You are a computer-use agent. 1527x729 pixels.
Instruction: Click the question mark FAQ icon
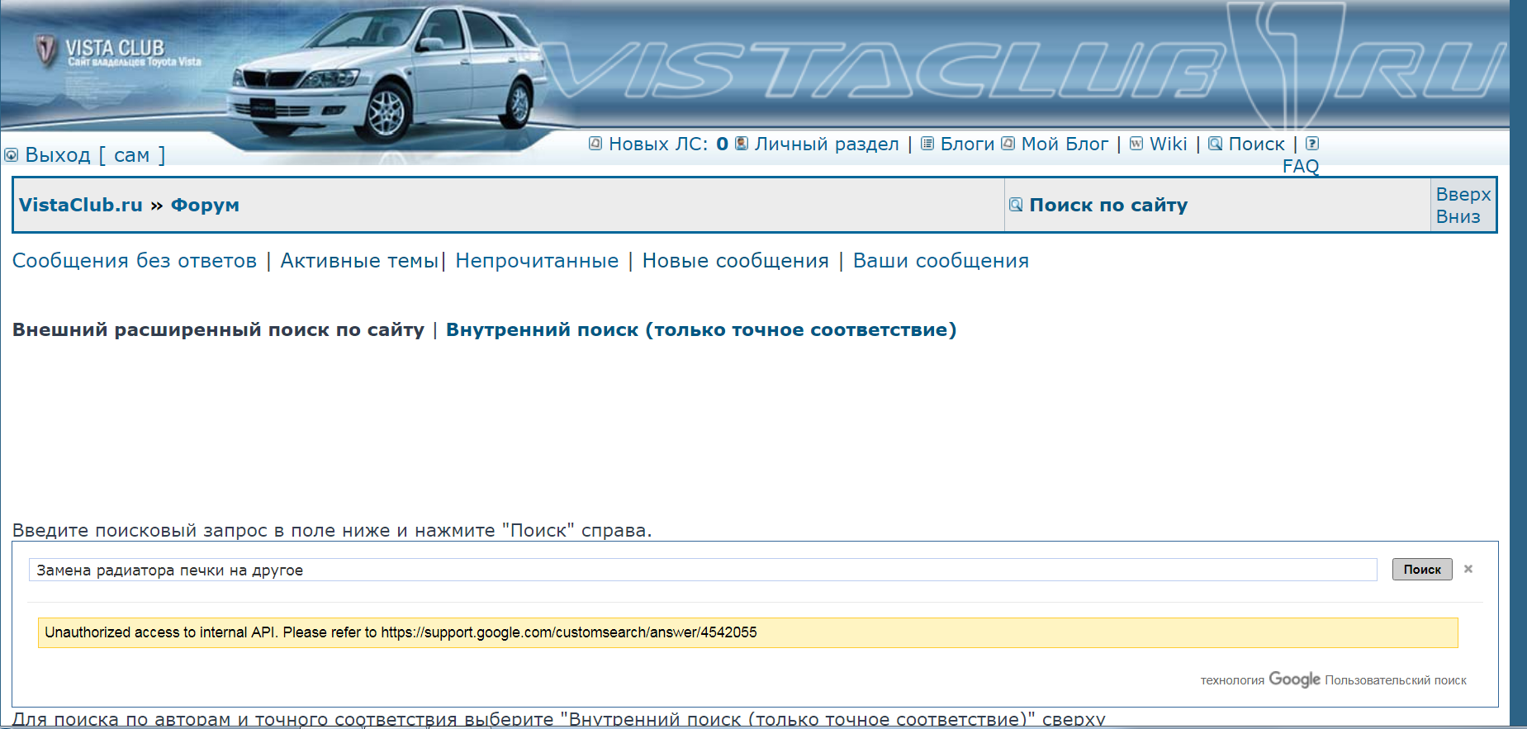point(1311,144)
